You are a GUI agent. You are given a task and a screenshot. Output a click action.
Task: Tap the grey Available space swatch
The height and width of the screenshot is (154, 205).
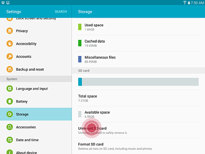tap(80, 114)
